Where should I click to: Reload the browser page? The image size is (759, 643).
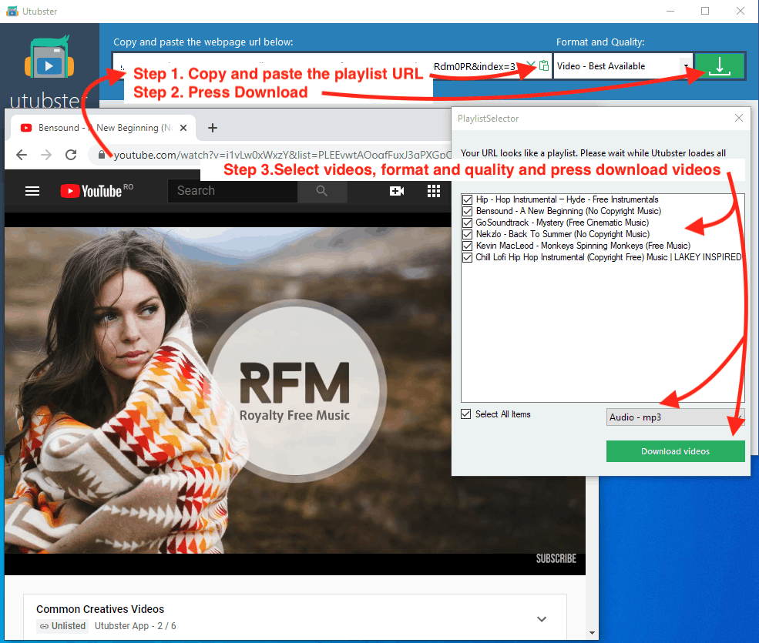[71, 155]
